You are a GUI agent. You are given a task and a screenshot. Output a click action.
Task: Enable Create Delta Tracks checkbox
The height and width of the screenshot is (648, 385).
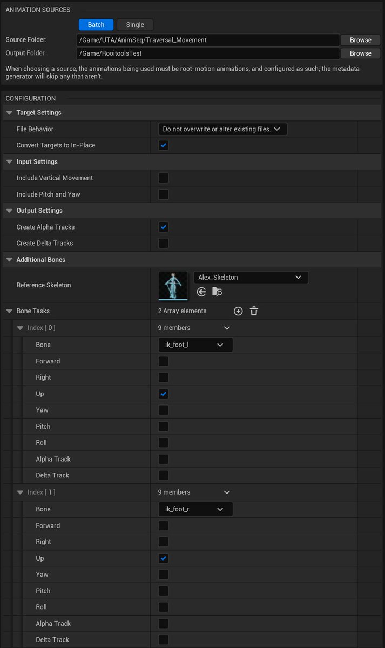pyautogui.click(x=163, y=243)
